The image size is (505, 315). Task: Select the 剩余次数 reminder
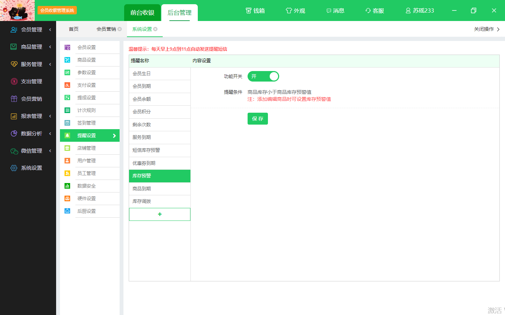(x=160, y=125)
